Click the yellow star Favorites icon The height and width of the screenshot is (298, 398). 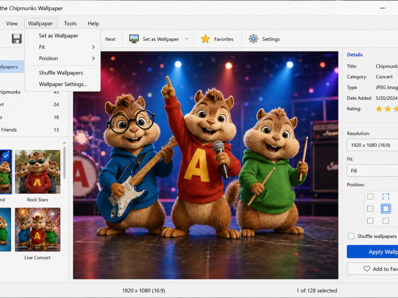coord(205,39)
